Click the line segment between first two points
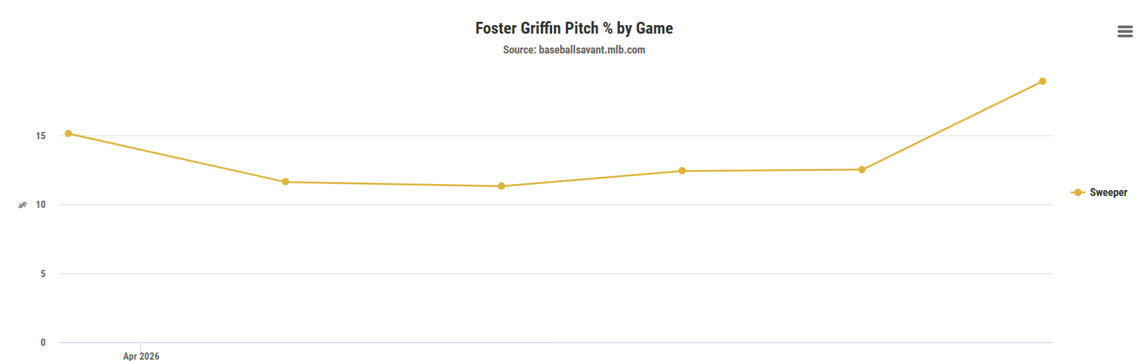Image resolution: width=1145 pixels, height=361 pixels. [x=177, y=158]
